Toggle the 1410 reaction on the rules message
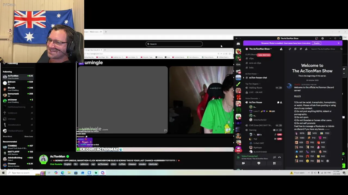The height and width of the screenshot is (195, 348). pyautogui.click(x=312, y=133)
